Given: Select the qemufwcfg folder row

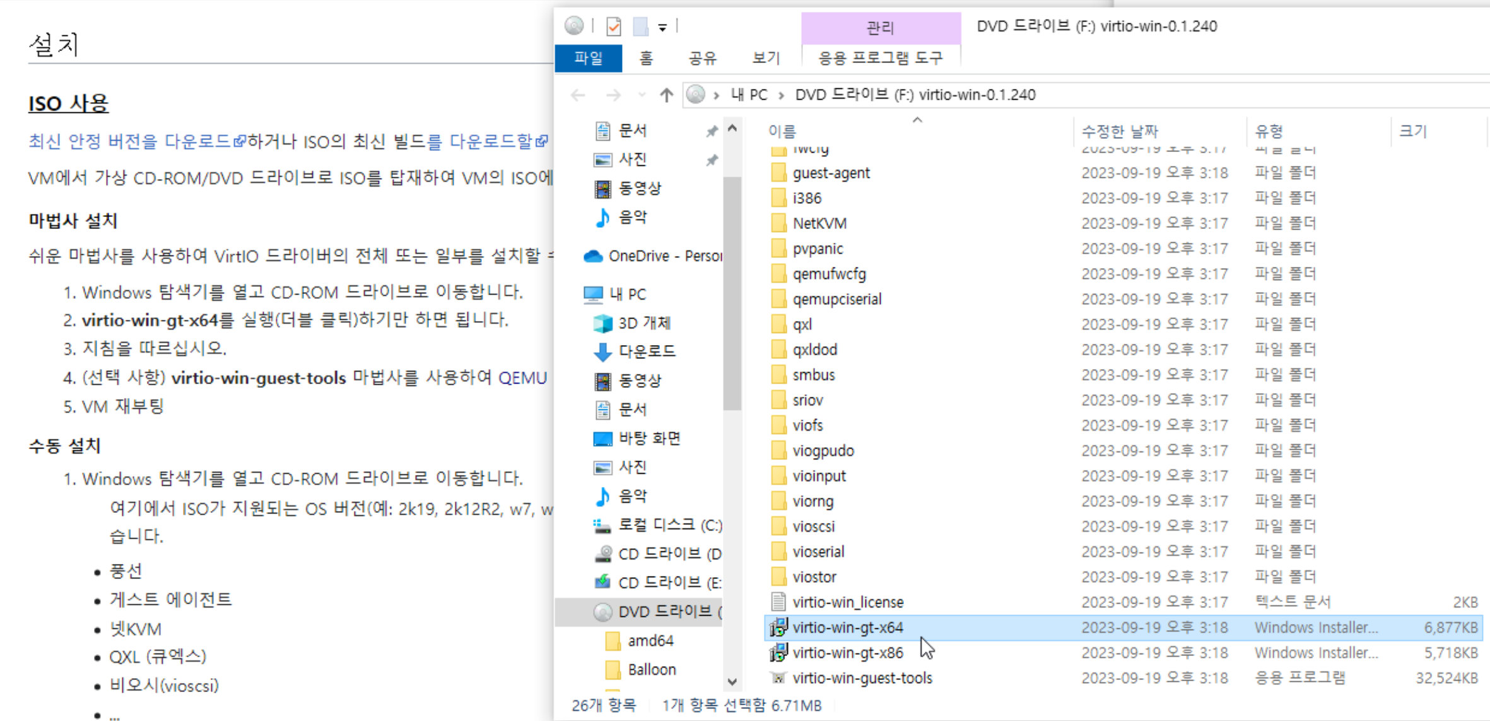Looking at the screenshot, I should [x=1123, y=274].
